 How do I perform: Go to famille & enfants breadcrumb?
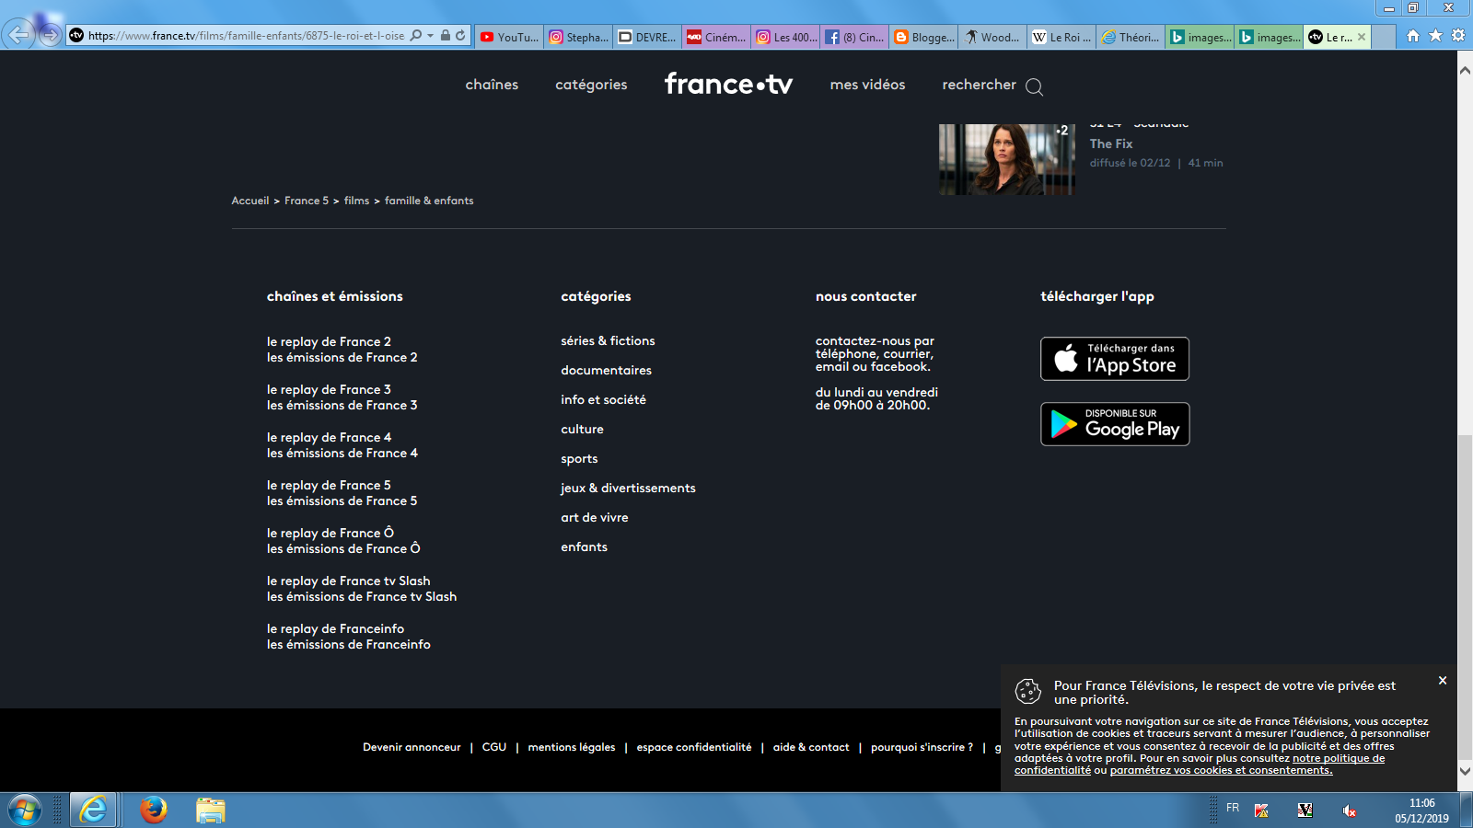(429, 201)
